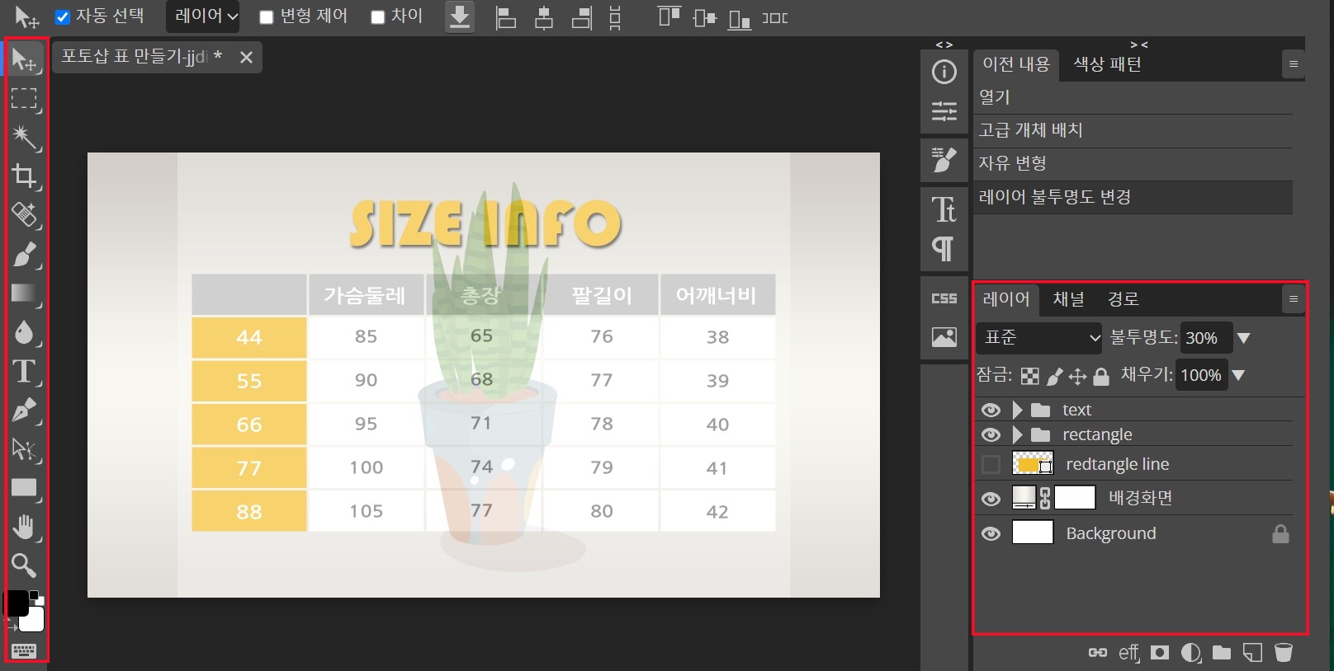
Task: Select the Rectangular Marquee tool
Action: click(x=24, y=99)
